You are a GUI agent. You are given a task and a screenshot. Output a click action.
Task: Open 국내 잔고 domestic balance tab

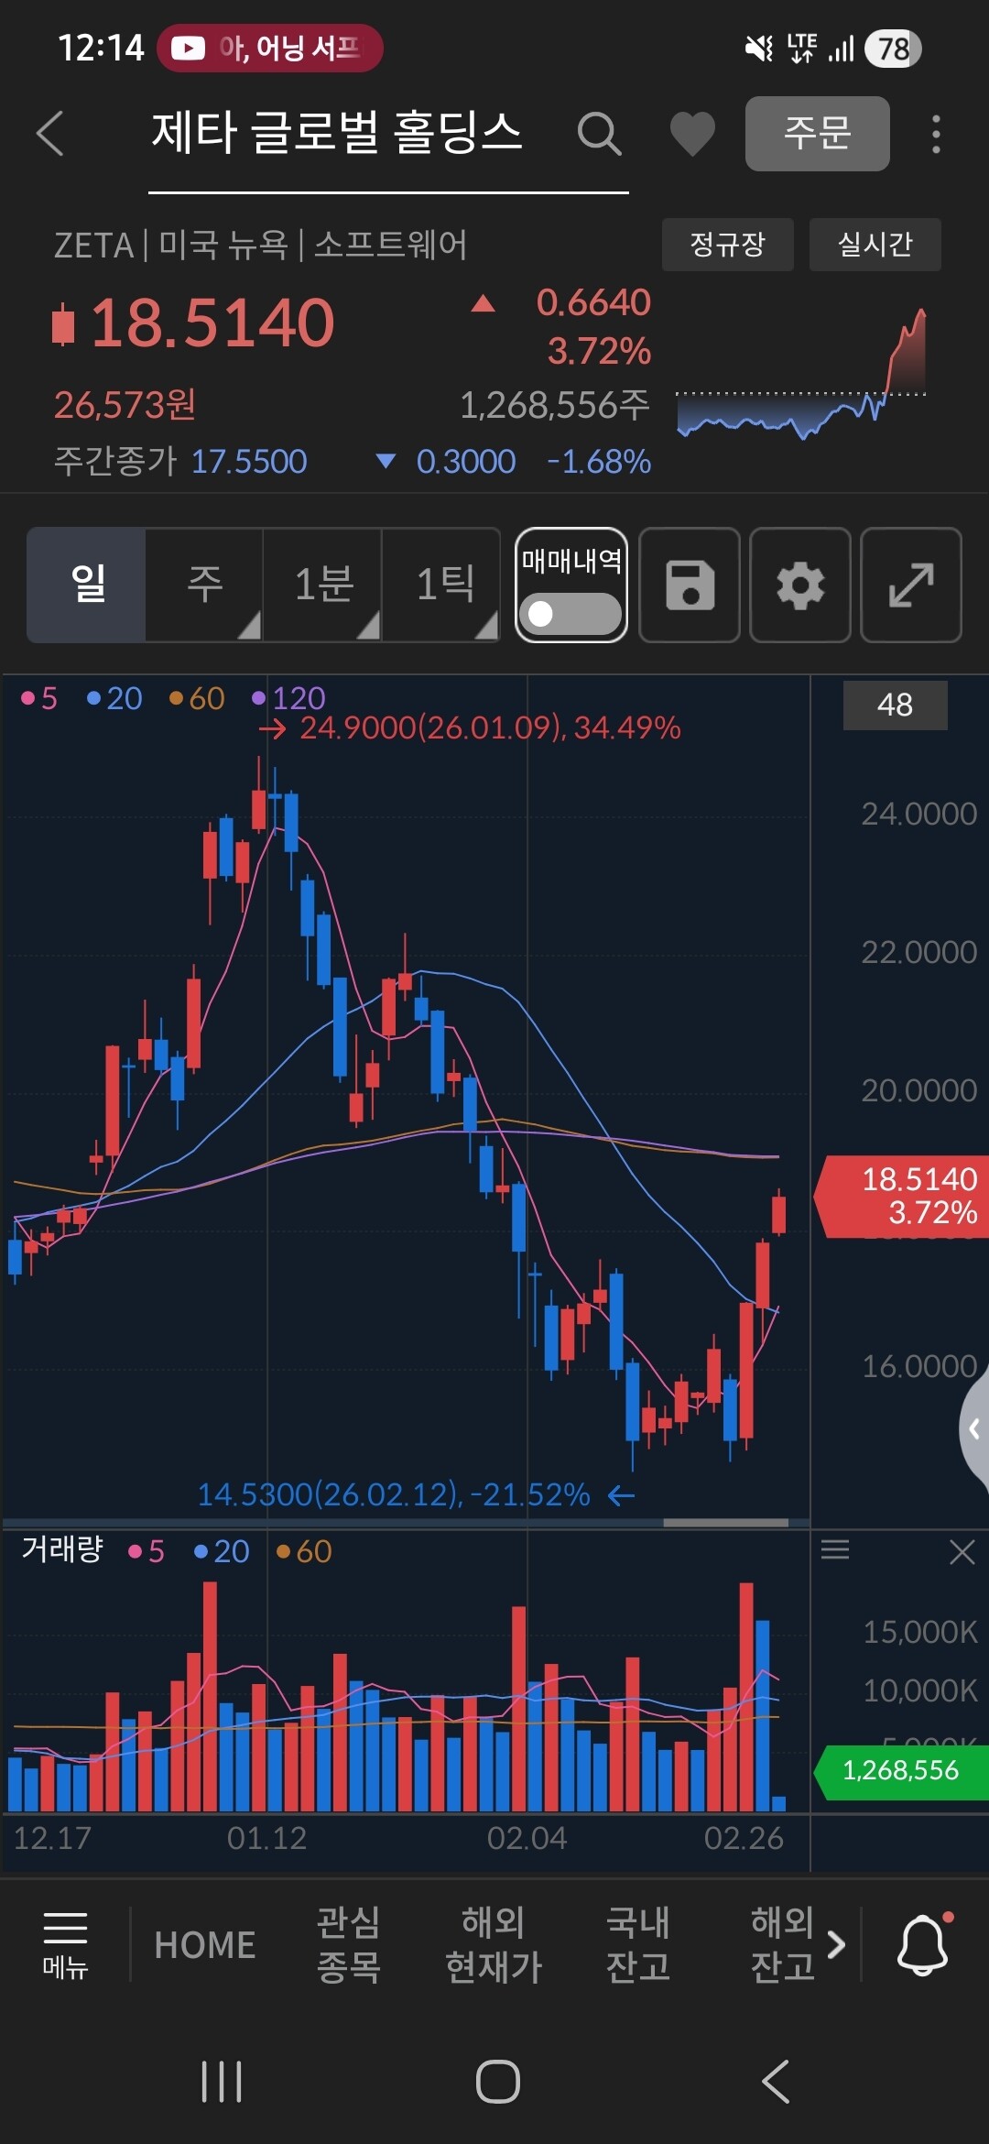(x=637, y=1944)
